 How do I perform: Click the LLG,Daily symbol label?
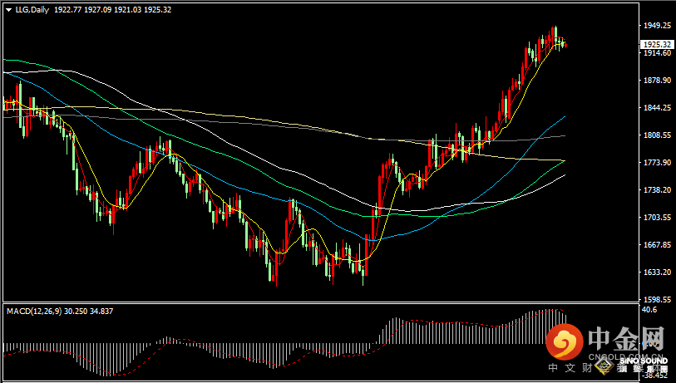tap(32, 9)
